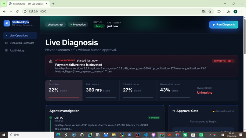The height and width of the screenshot is (138, 246).
Task: Open the Chrome three-dot menu
Action: click(x=242, y=12)
